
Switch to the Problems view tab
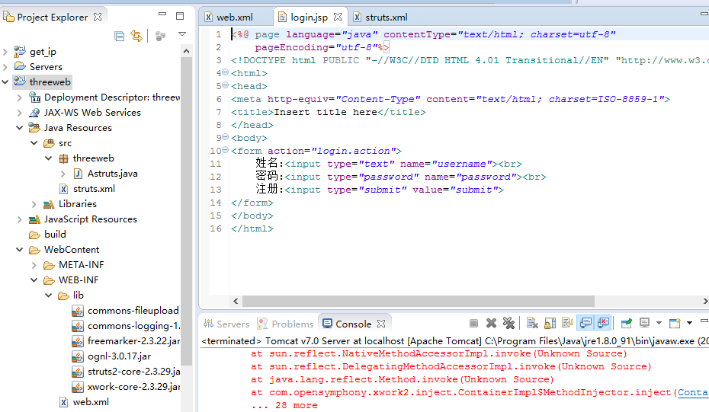tap(285, 324)
